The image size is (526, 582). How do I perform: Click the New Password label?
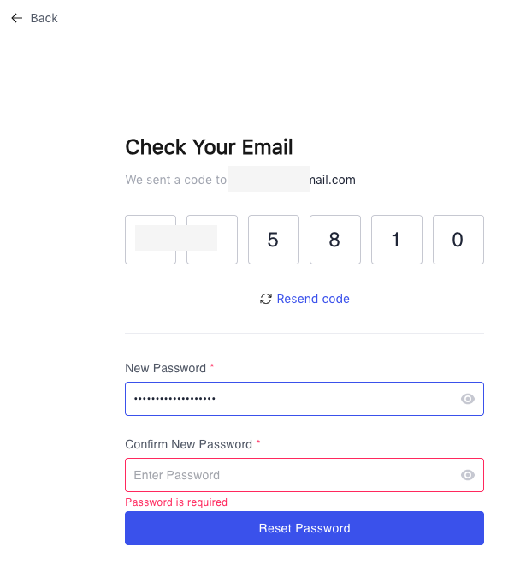click(x=165, y=368)
